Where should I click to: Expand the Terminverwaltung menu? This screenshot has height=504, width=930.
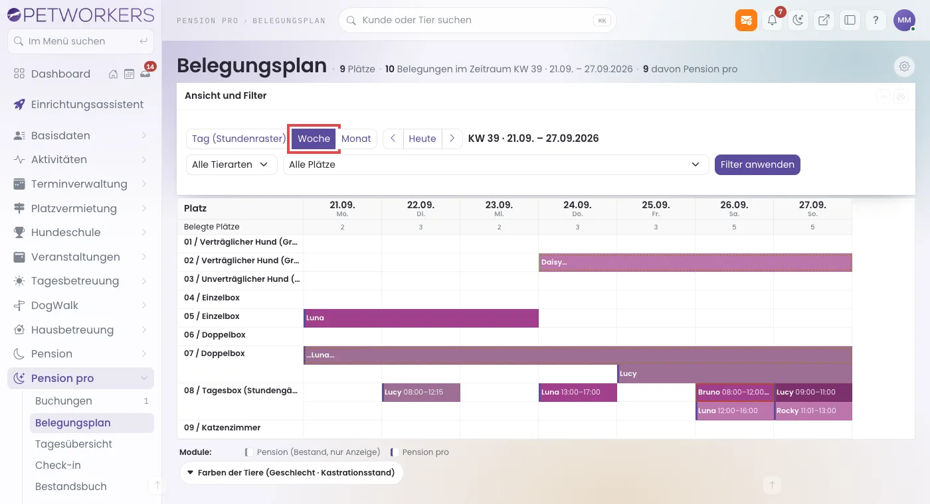click(x=80, y=184)
